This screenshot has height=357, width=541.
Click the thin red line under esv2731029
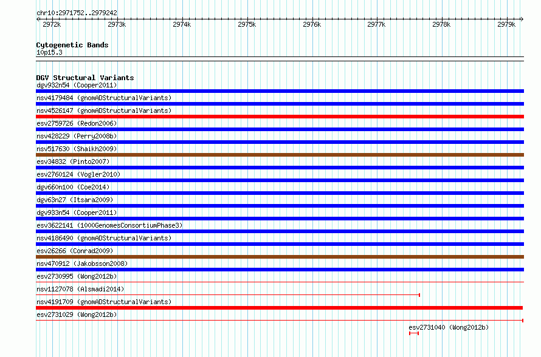(280, 321)
